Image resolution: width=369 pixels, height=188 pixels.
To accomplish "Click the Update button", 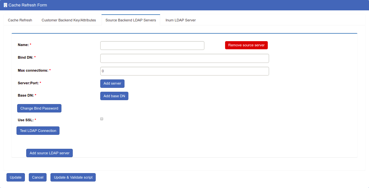I will (16, 177).
